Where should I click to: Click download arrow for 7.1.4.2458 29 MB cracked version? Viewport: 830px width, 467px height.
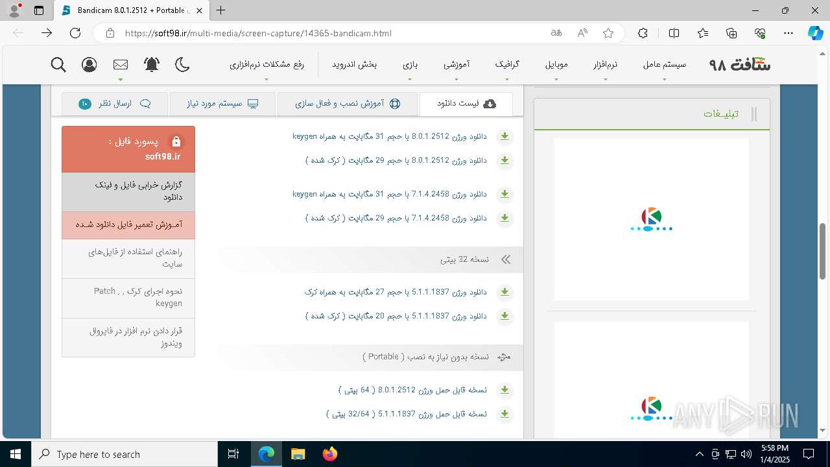504,219
